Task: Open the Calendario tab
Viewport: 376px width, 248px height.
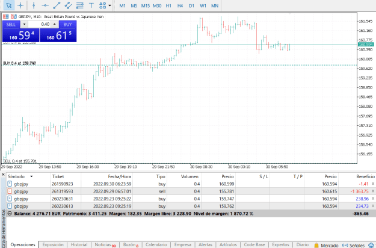Action: (156, 244)
